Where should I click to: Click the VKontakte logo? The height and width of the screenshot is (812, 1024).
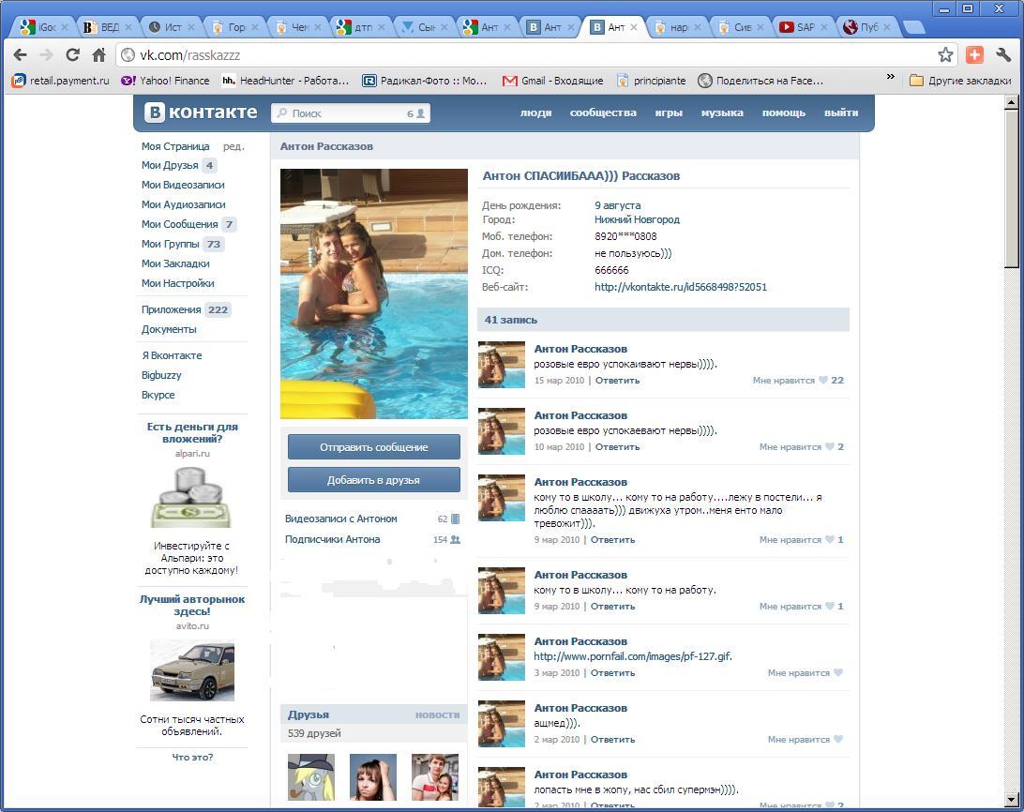(x=201, y=113)
